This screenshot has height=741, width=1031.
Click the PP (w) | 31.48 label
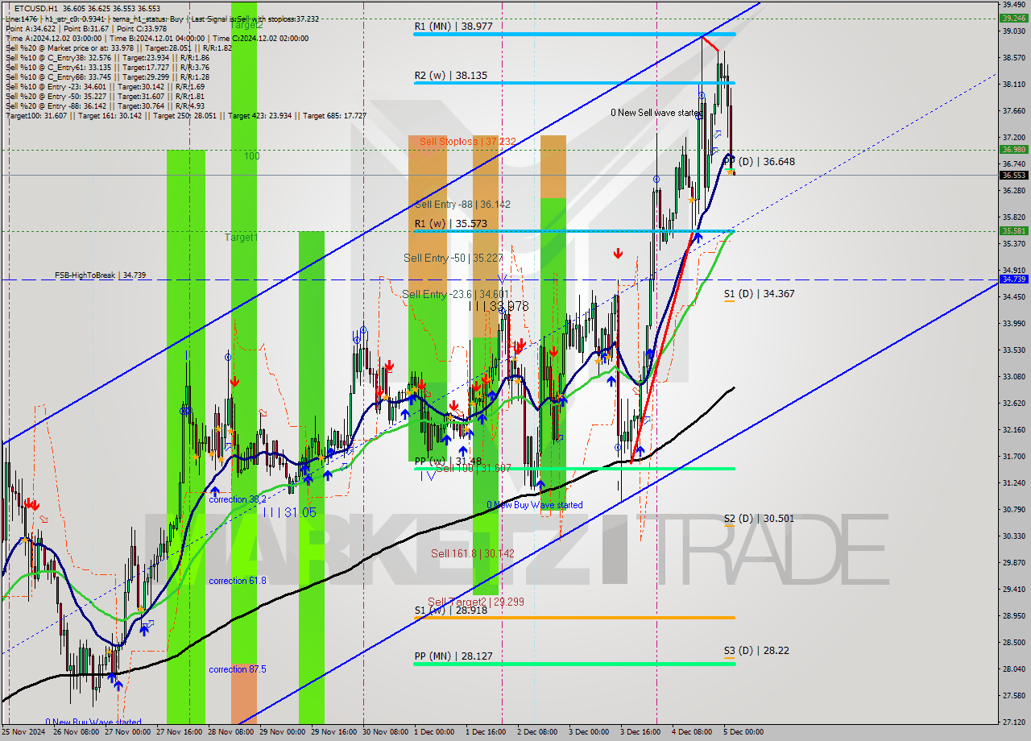coord(448,461)
